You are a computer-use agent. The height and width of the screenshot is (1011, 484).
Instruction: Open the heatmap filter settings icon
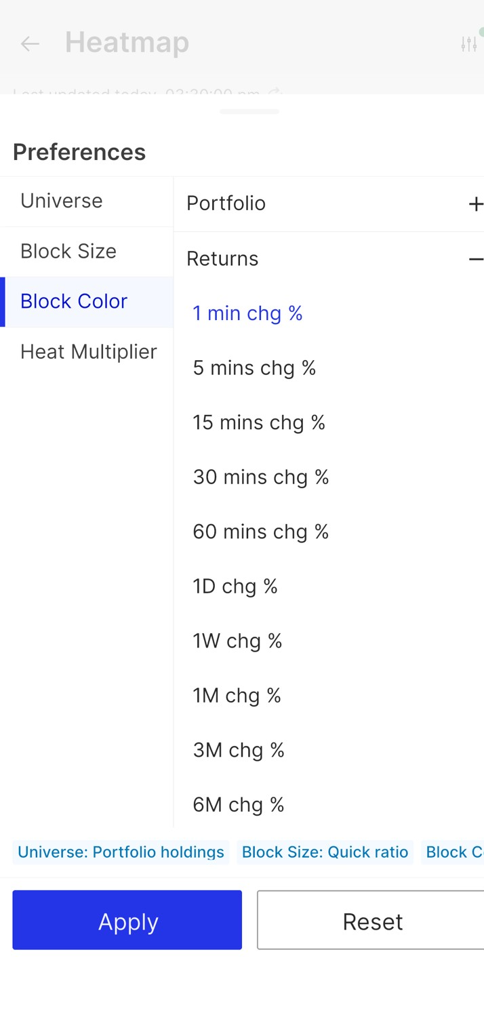coord(468,44)
